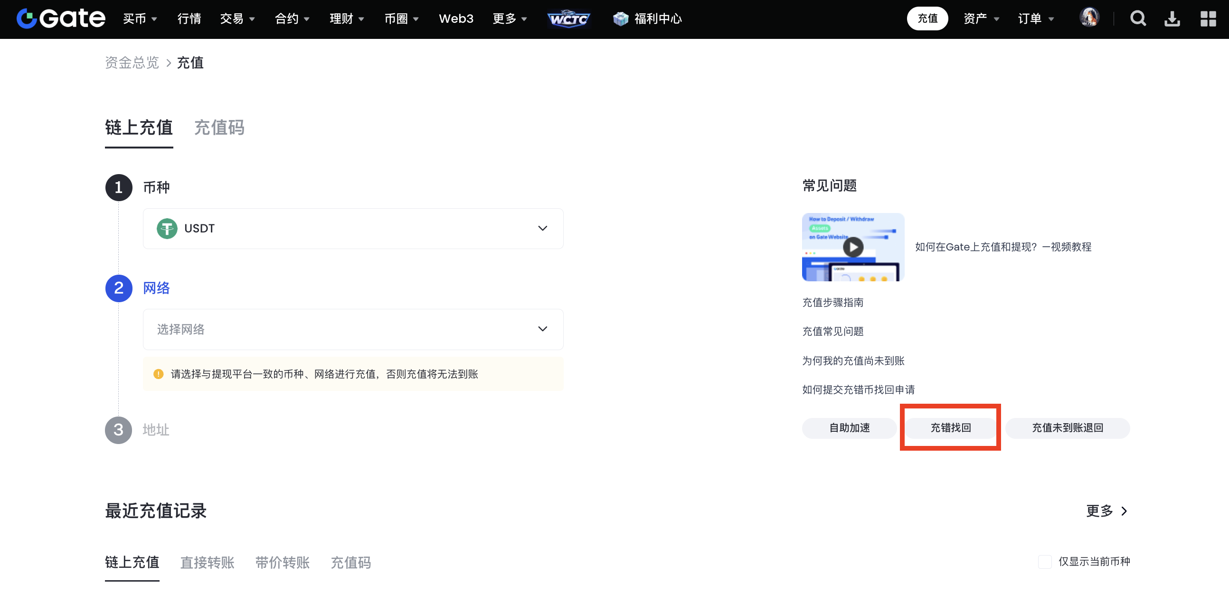Open 为何我的充值尚未到账 link
The height and width of the screenshot is (593, 1229).
coord(853,361)
